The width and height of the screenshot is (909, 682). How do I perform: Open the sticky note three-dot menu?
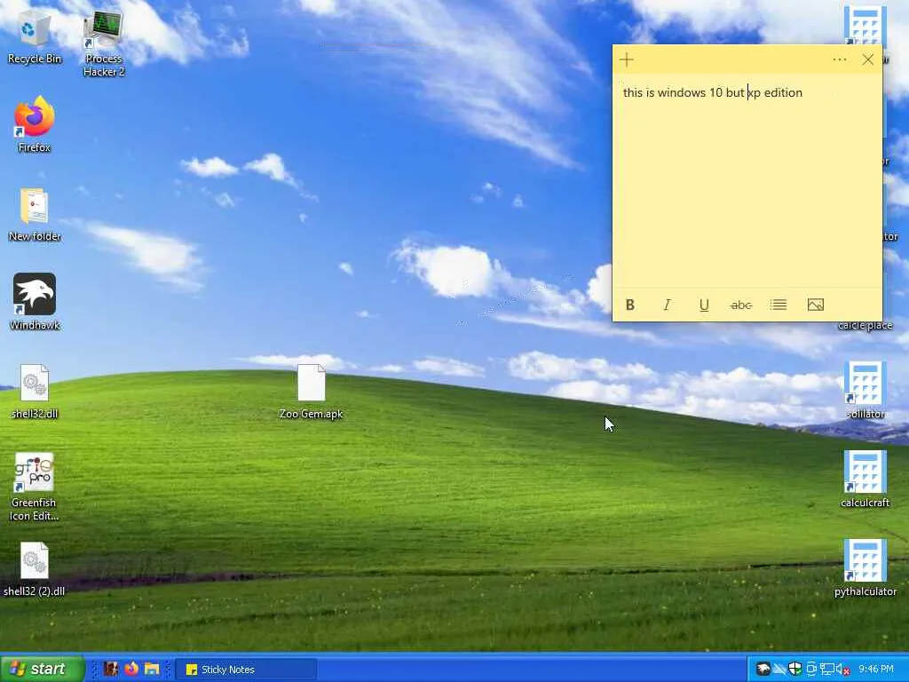coord(840,59)
